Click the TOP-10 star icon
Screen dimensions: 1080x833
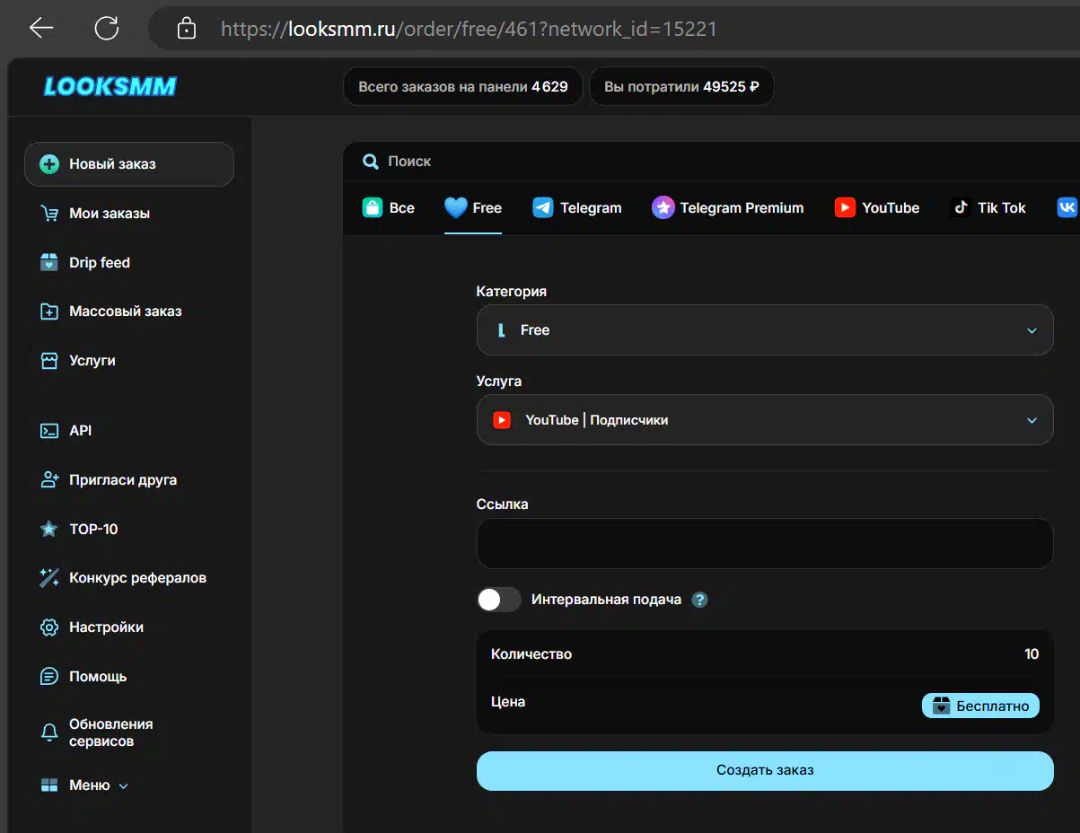pyautogui.click(x=50, y=529)
